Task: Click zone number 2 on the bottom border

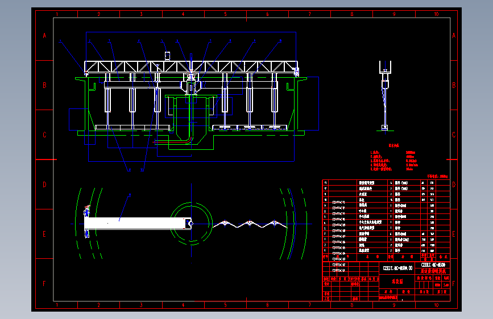Action: 99,305
